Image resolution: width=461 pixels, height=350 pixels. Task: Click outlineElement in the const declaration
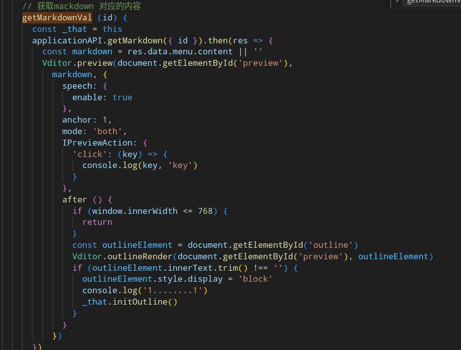click(x=137, y=245)
